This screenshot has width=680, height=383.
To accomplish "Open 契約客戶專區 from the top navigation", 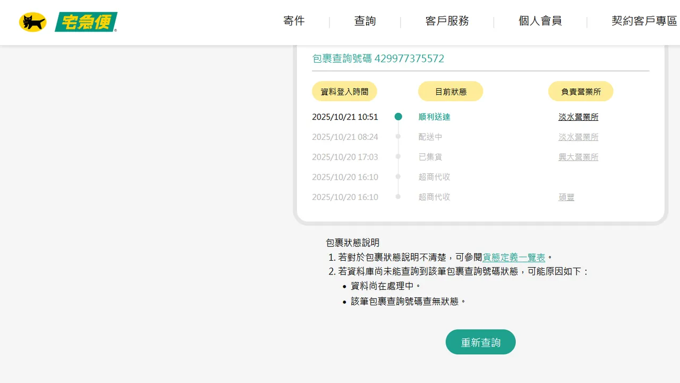I will click(644, 21).
